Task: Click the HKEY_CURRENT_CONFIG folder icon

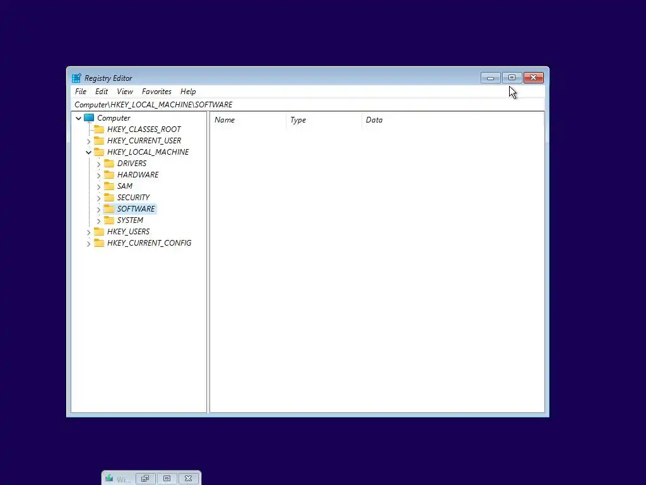Action: click(x=99, y=243)
